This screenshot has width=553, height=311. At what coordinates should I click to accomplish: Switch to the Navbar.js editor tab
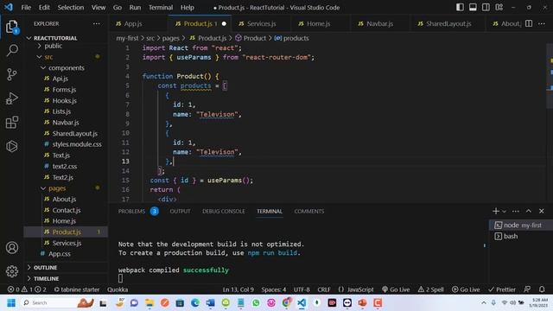[379, 23]
